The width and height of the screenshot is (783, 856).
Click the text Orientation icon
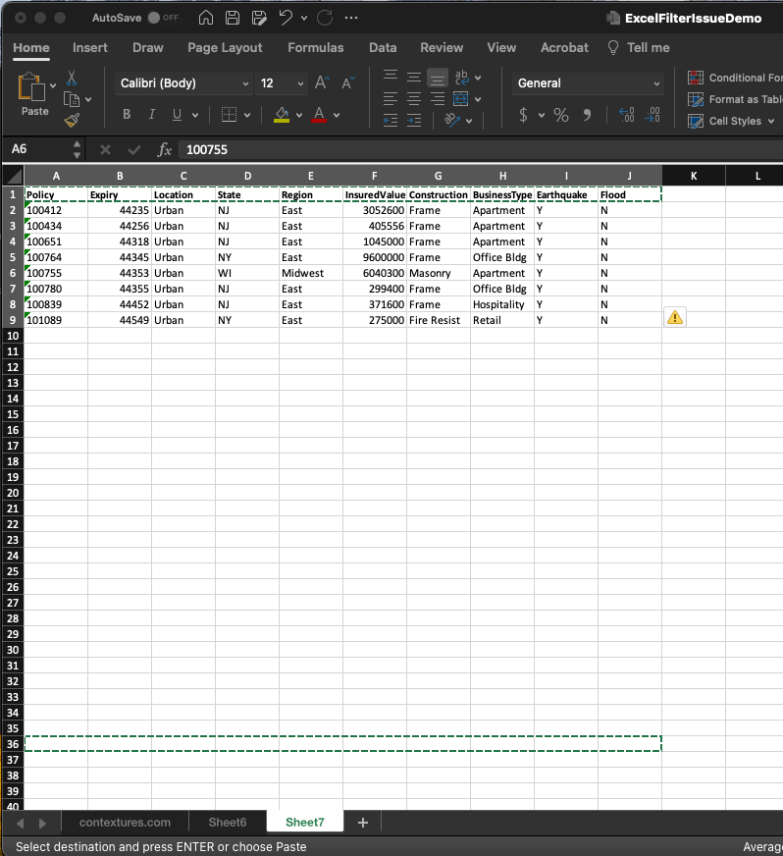[452, 120]
